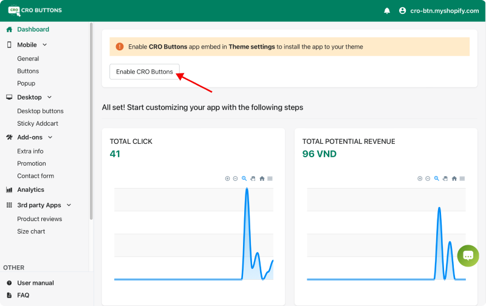Image resolution: width=486 pixels, height=306 pixels.
Task: Zoom in on Total Click chart
Action: pyautogui.click(x=227, y=178)
